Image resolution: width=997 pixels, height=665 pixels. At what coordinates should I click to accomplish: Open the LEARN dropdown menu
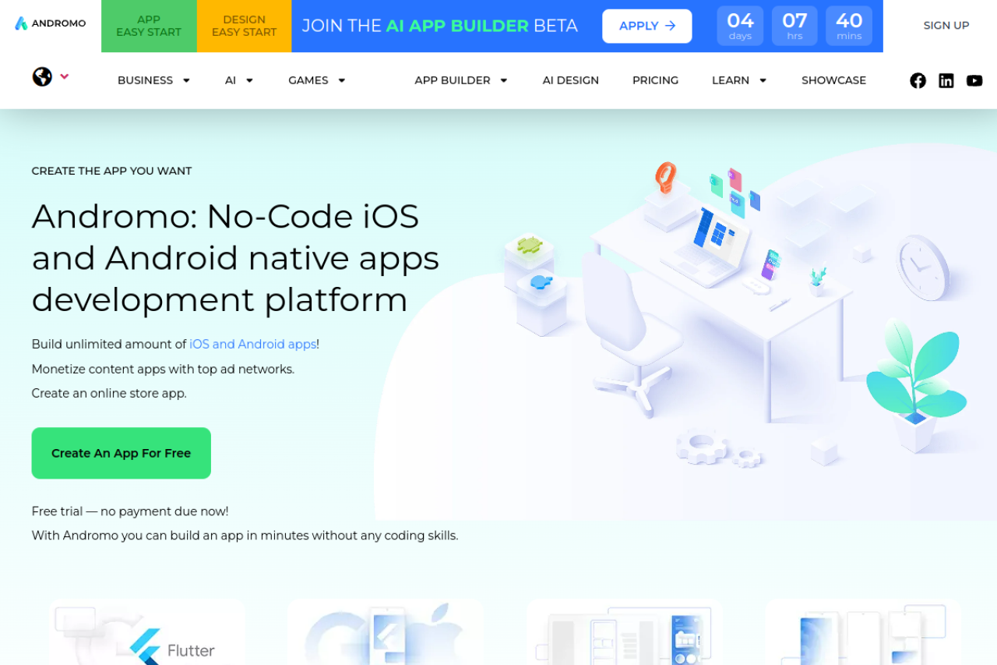pyautogui.click(x=739, y=80)
